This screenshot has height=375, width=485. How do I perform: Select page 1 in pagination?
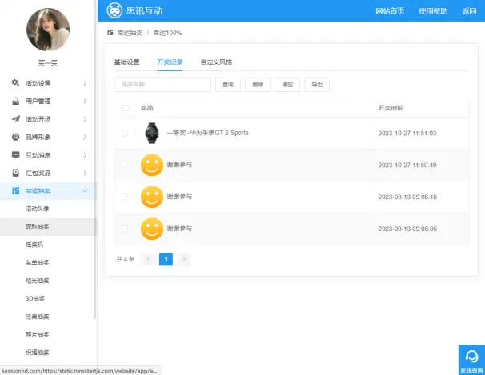[166, 259]
